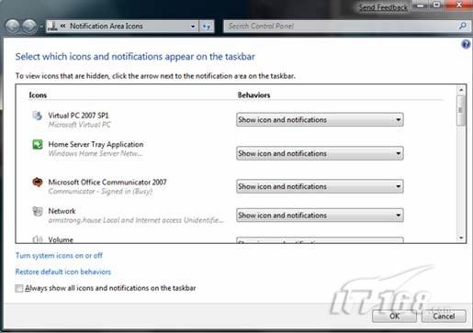Click the Network label in the list

pos(62,211)
